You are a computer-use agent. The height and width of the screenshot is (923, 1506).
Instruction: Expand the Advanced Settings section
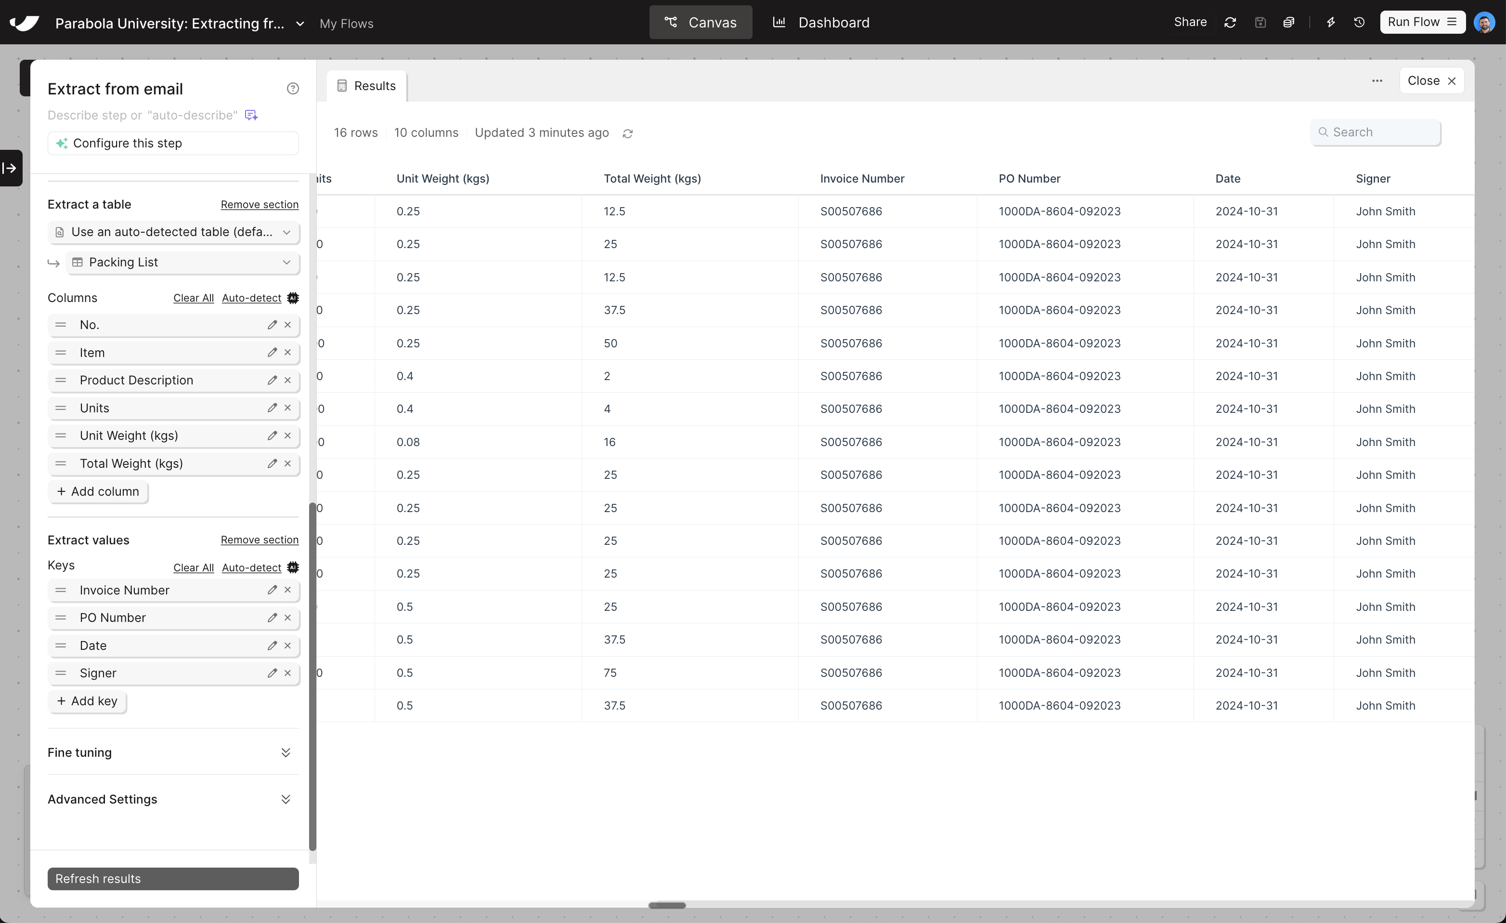pyautogui.click(x=286, y=800)
